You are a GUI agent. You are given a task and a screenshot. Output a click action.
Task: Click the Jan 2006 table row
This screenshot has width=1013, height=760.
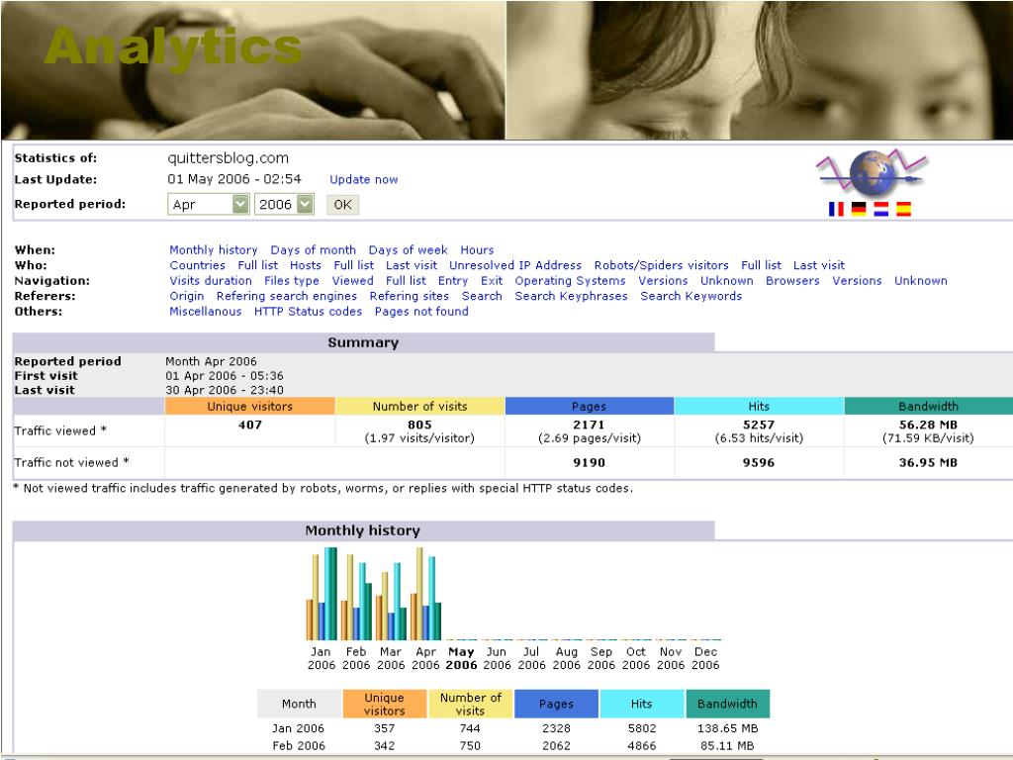(x=513, y=728)
